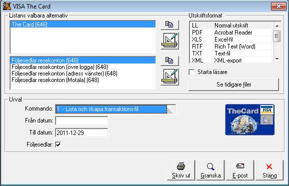Uncheck the Följesedlar checkbox
The width and height of the screenshot is (289, 186).
coord(58,144)
